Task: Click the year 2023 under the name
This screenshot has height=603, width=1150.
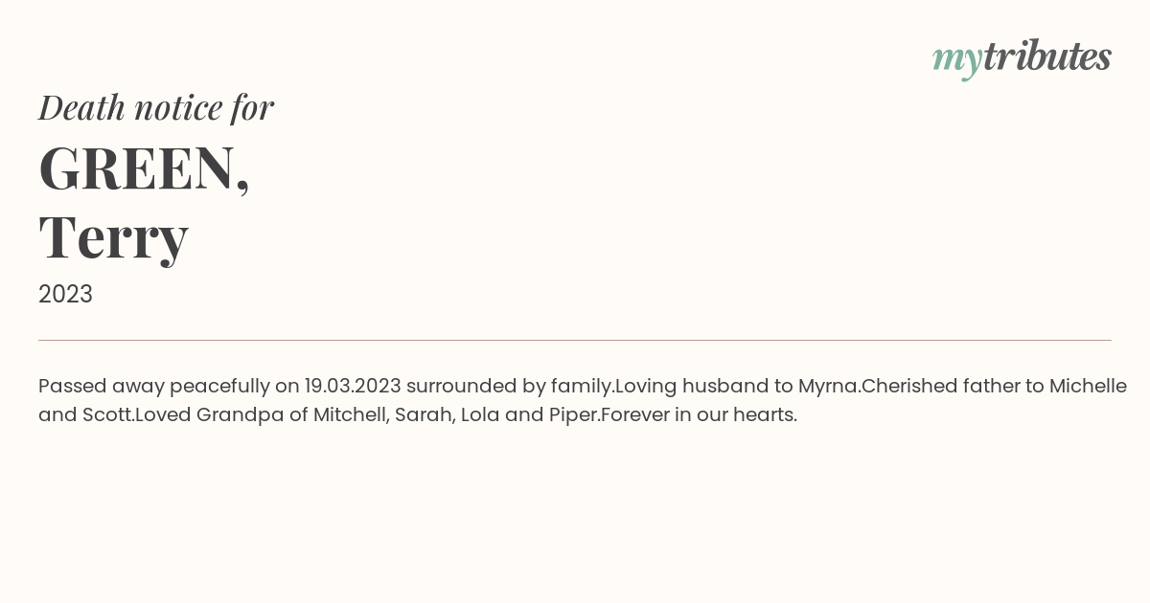Action: pyautogui.click(x=65, y=294)
